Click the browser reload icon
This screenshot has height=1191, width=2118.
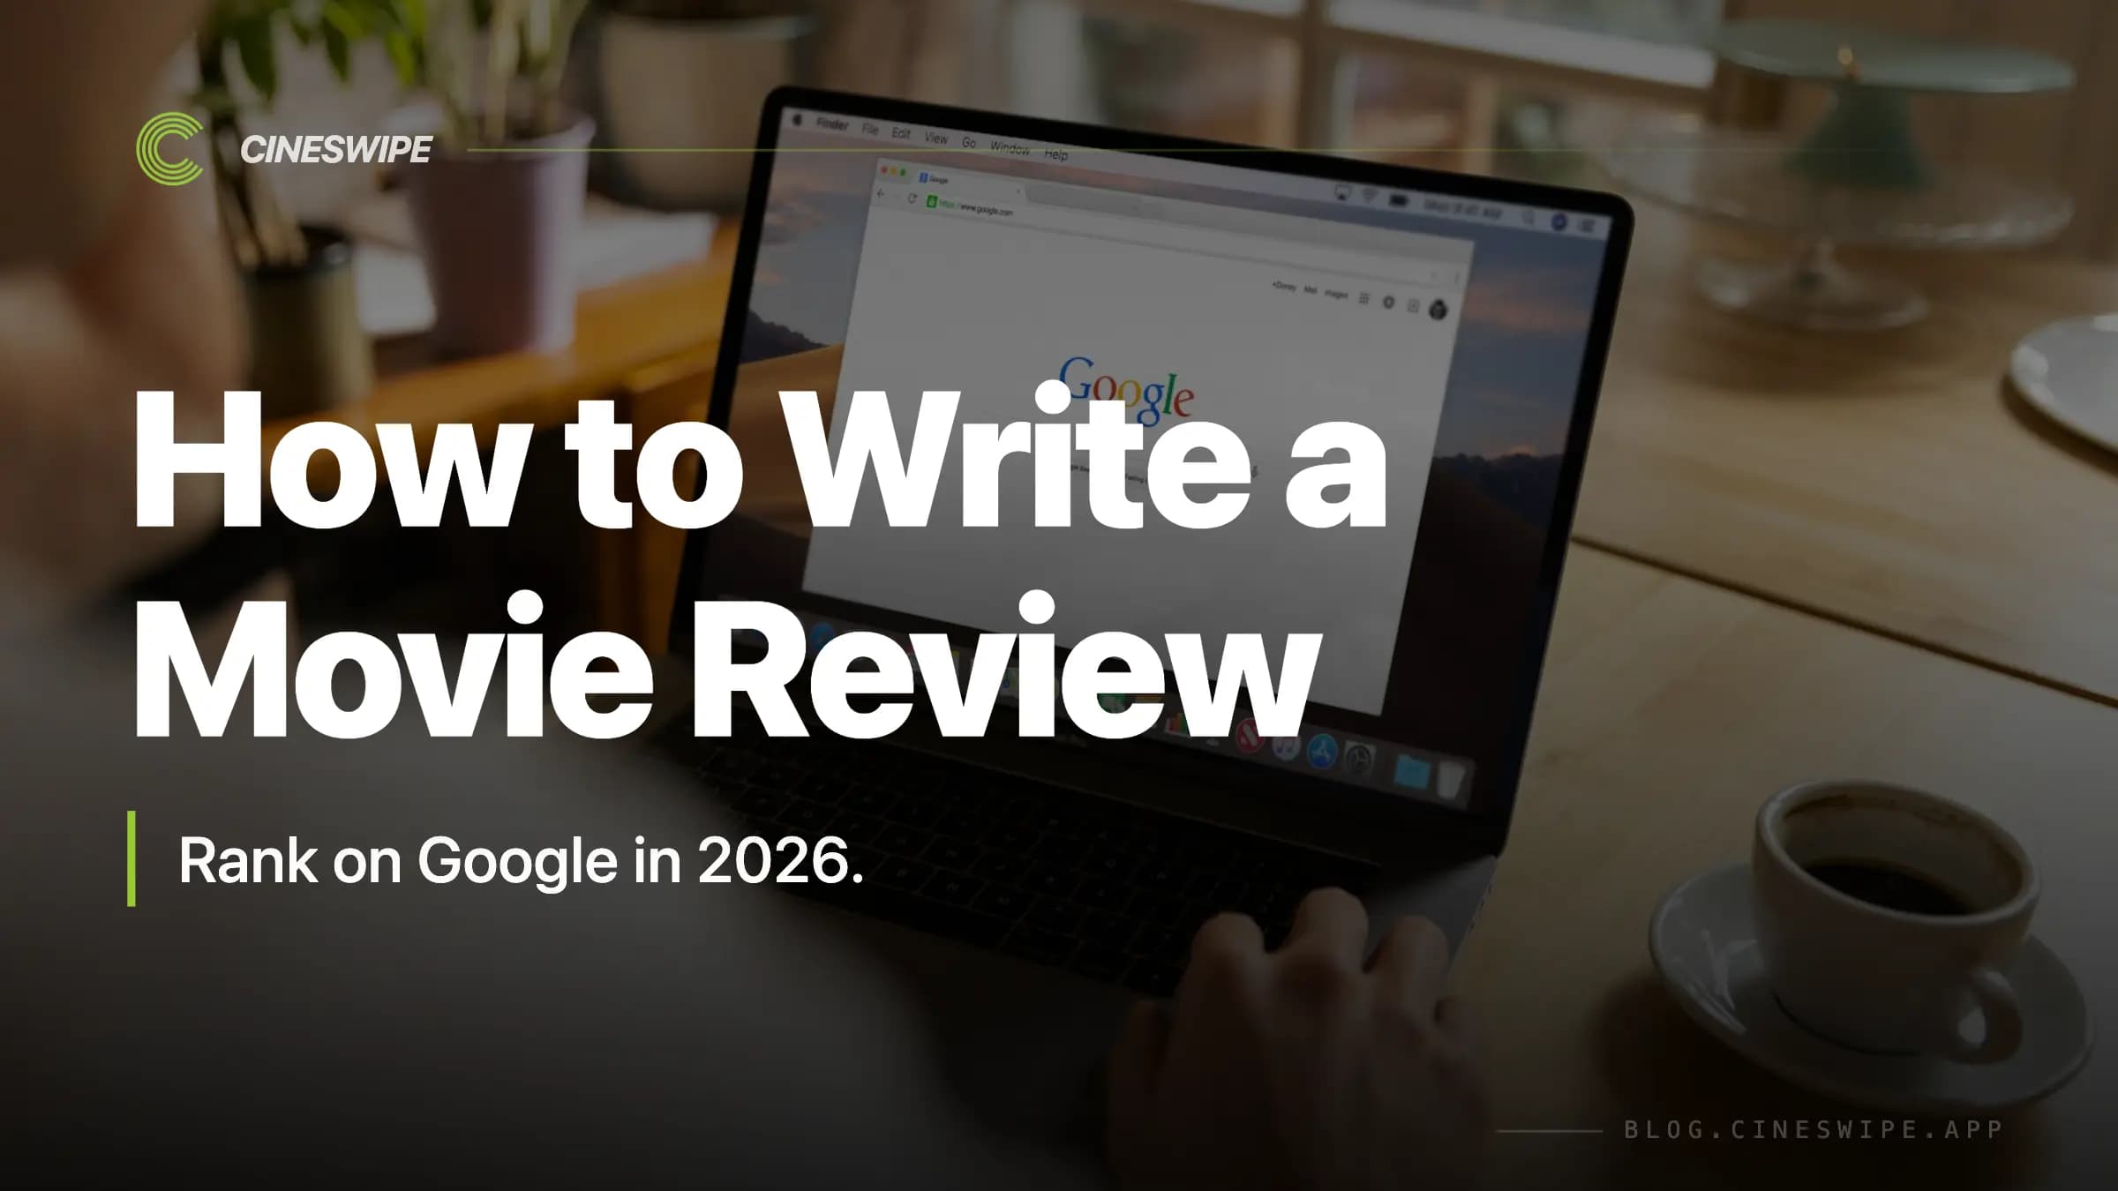pyautogui.click(x=912, y=198)
